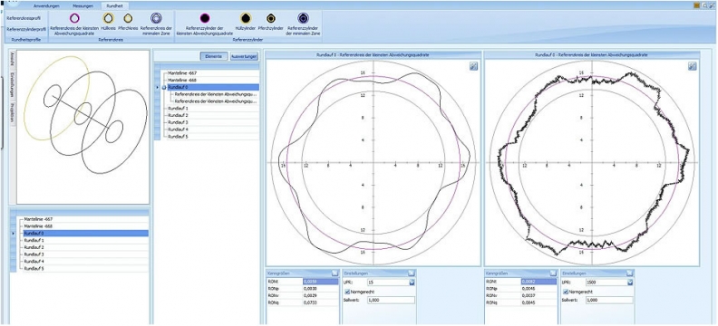Select Referenzkreis der minimalen Zone icon
718x326 pixels.
[156, 18]
